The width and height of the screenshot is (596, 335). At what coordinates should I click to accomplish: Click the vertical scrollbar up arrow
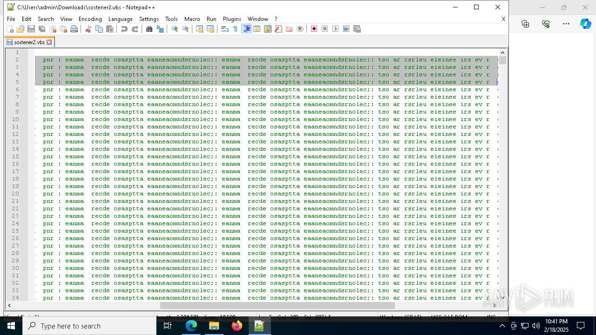click(502, 53)
